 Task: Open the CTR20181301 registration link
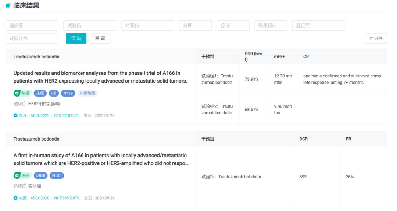66,116
